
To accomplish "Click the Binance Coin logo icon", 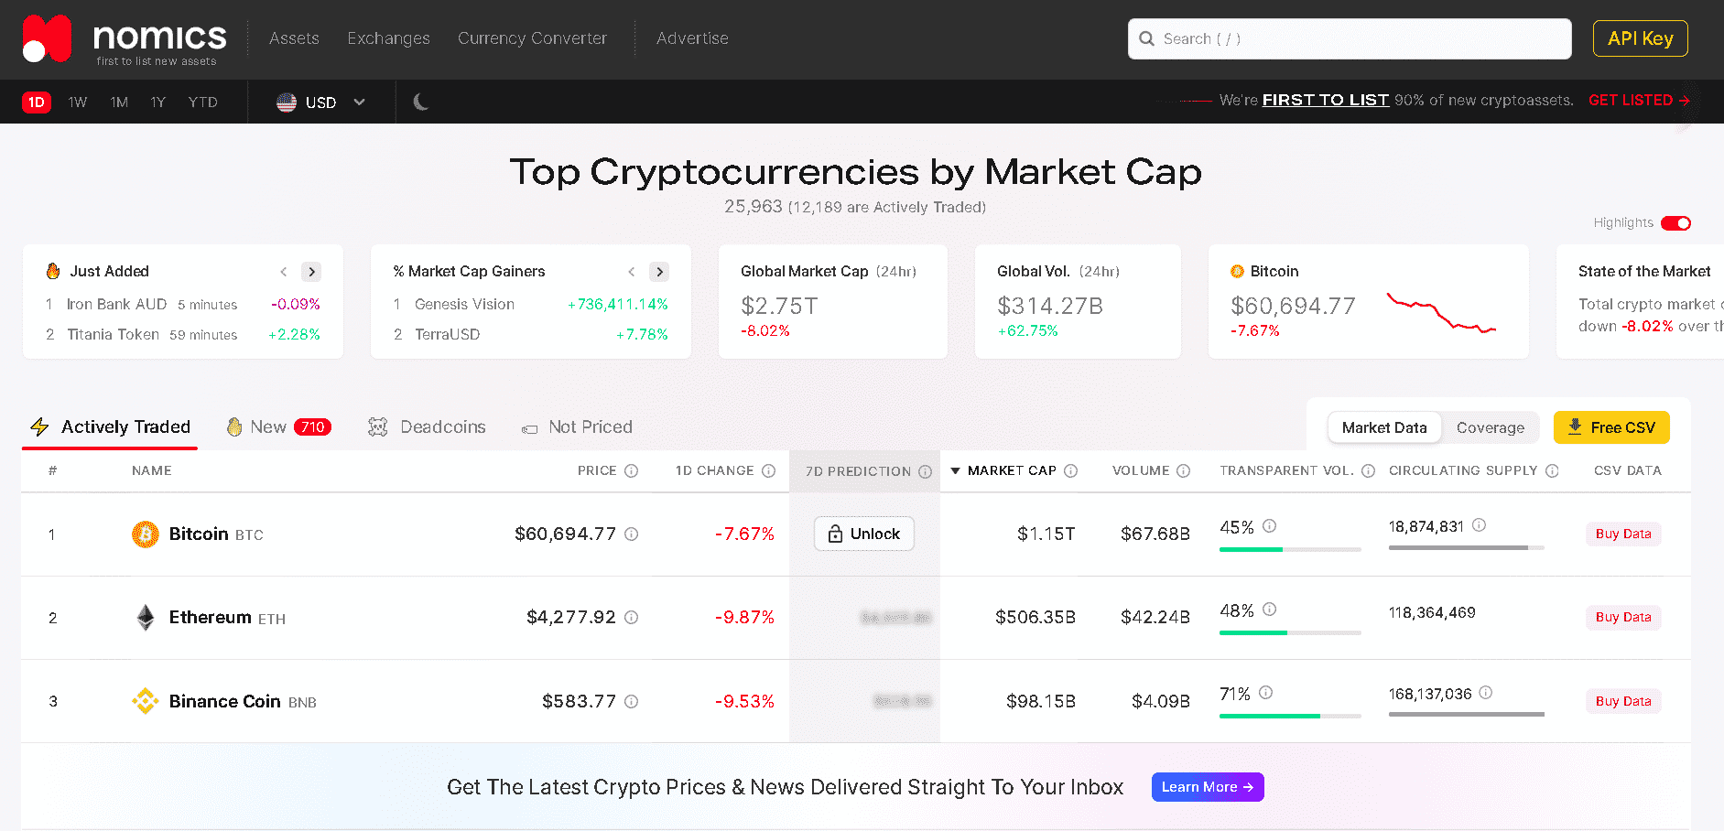I will (145, 701).
